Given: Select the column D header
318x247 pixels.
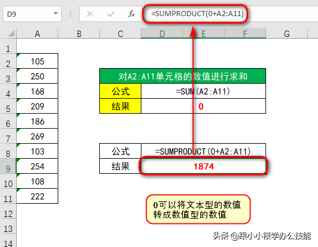Looking at the screenshot, I should point(162,33).
